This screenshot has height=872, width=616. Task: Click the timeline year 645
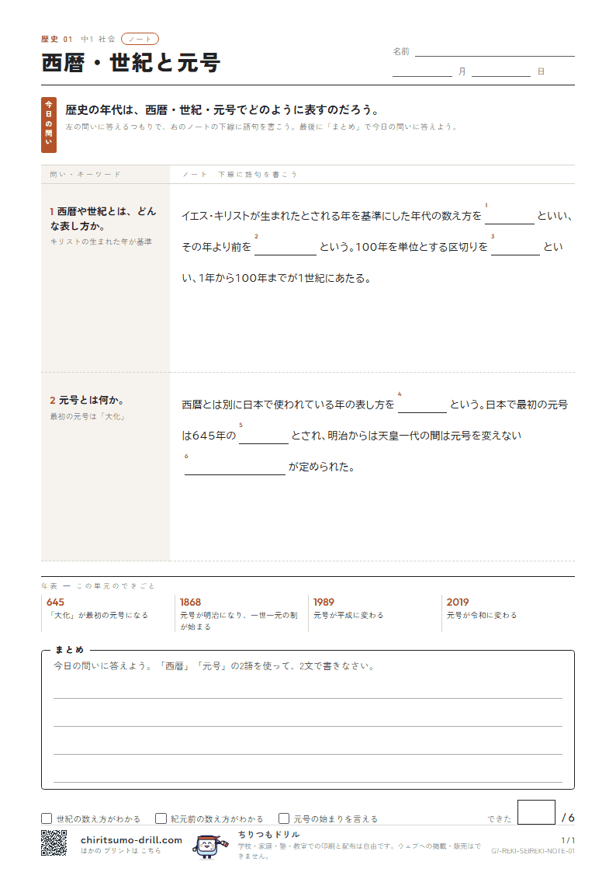[56, 602]
